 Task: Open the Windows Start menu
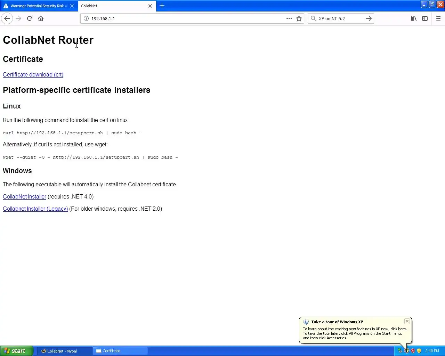point(16,351)
